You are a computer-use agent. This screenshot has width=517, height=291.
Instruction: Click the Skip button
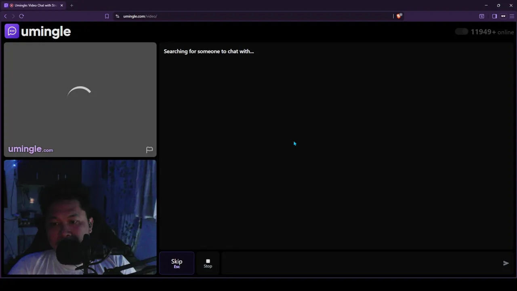[x=177, y=263]
